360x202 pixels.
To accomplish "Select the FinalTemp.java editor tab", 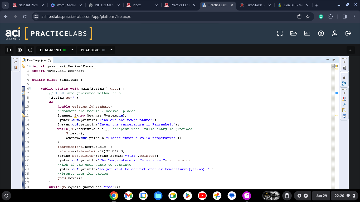I will 37,60.
